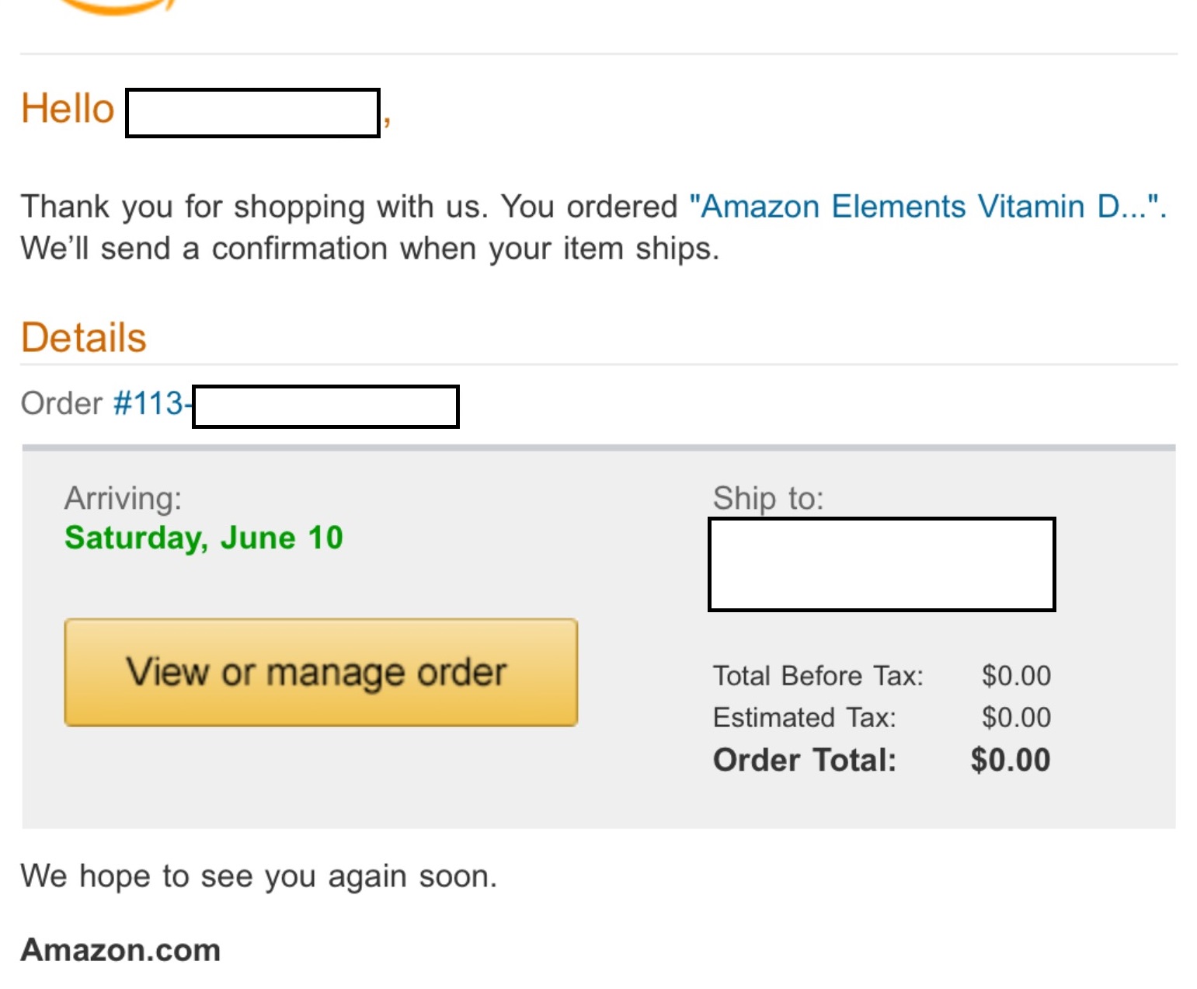Screen dimensions: 1197x989
Task: Click the Total Before Tax $0.00 amount
Action: pos(1016,676)
